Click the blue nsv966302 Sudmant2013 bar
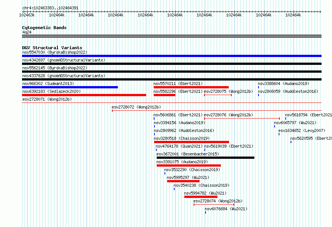Screen dimensions: 332x227 tap(70, 87)
